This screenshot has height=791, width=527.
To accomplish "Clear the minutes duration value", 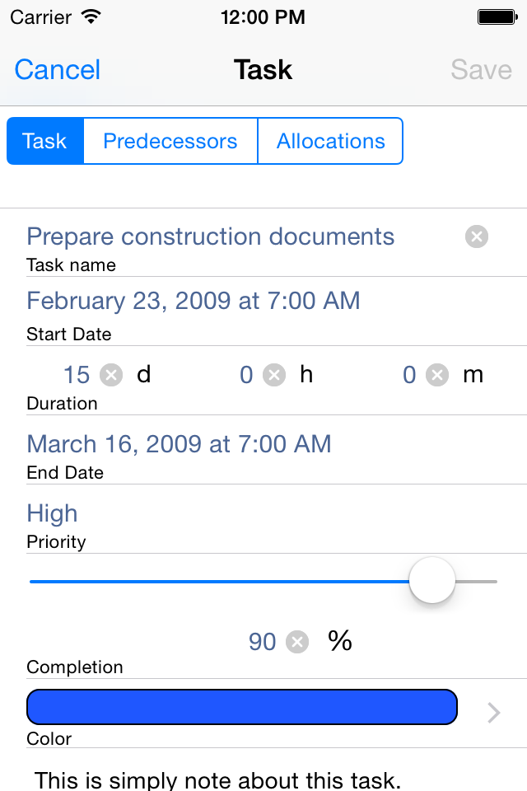I will click(x=437, y=376).
